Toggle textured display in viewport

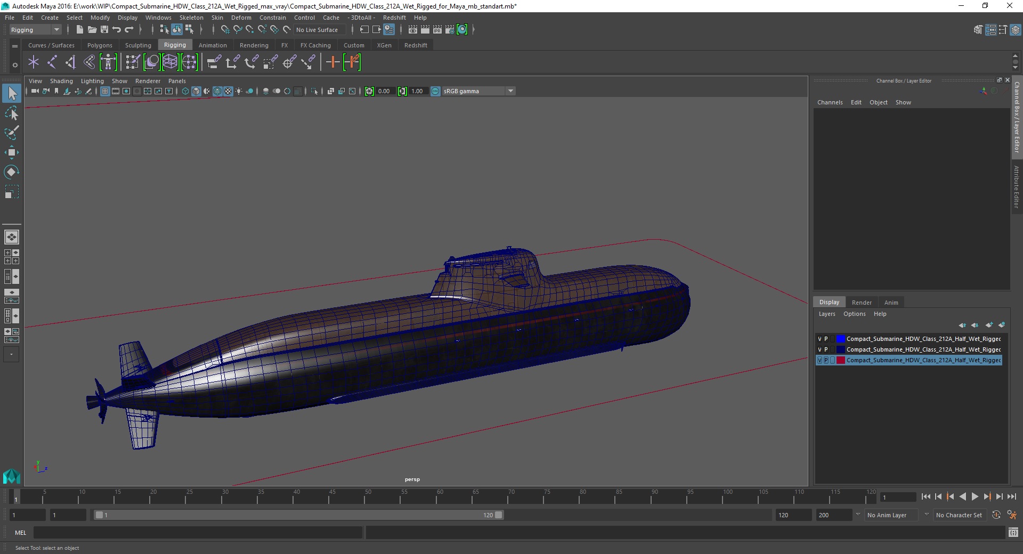coord(228,91)
